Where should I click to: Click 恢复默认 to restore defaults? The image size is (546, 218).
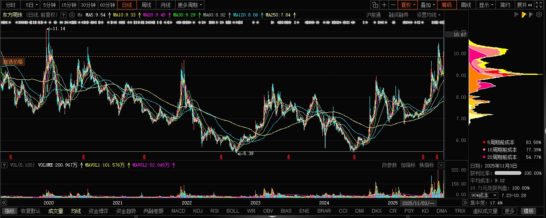pos(31,211)
